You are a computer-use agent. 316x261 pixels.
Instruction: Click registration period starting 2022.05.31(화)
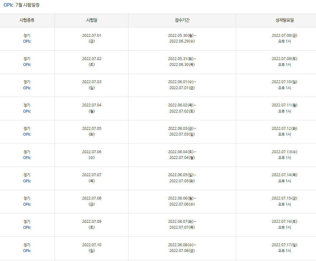(182, 62)
